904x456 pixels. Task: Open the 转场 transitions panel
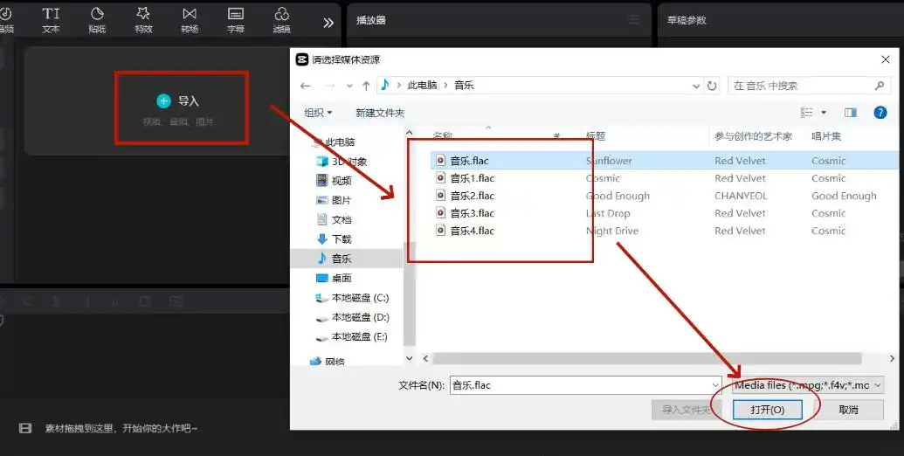coord(190,19)
